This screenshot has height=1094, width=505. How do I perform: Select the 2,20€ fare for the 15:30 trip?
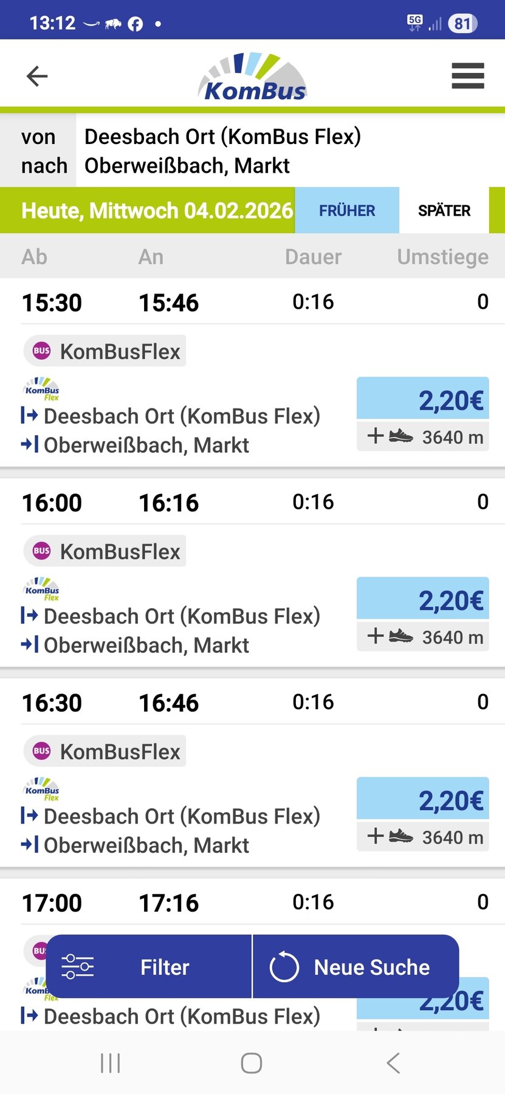(423, 399)
